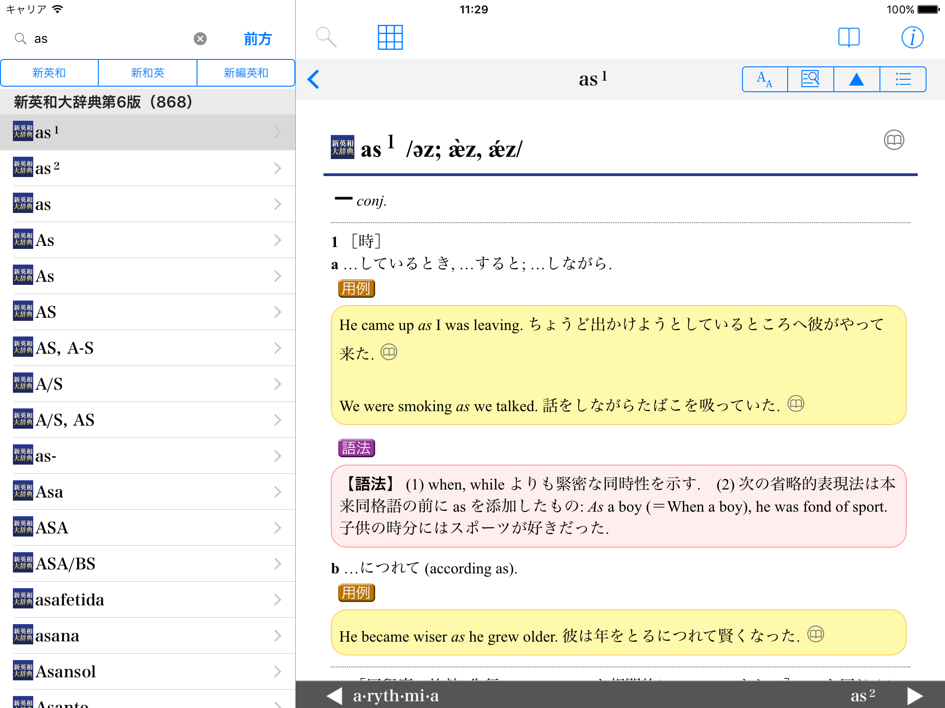The image size is (945, 708).
Task: Toggle the 前方 search mode button
Action: (x=257, y=39)
